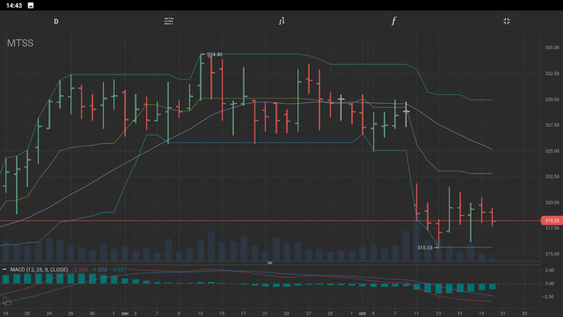Exit fullscreen chart mode
Viewport: 563px width, 317px height.
pyautogui.click(x=507, y=21)
